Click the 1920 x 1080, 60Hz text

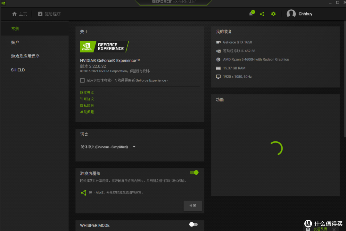coord(237,77)
